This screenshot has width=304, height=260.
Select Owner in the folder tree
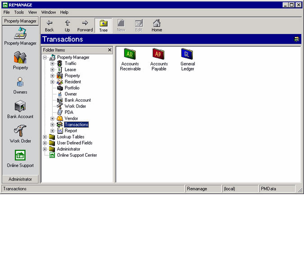pyautogui.click(x=71, y=94)
